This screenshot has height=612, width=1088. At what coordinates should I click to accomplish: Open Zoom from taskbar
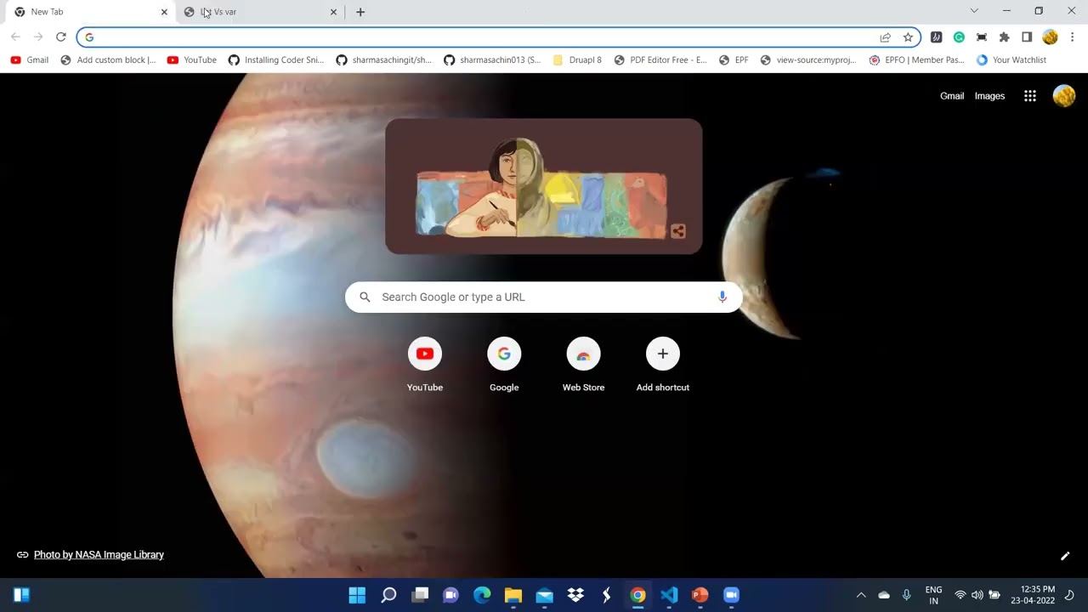pyautogui.click(x=731, y=595)
